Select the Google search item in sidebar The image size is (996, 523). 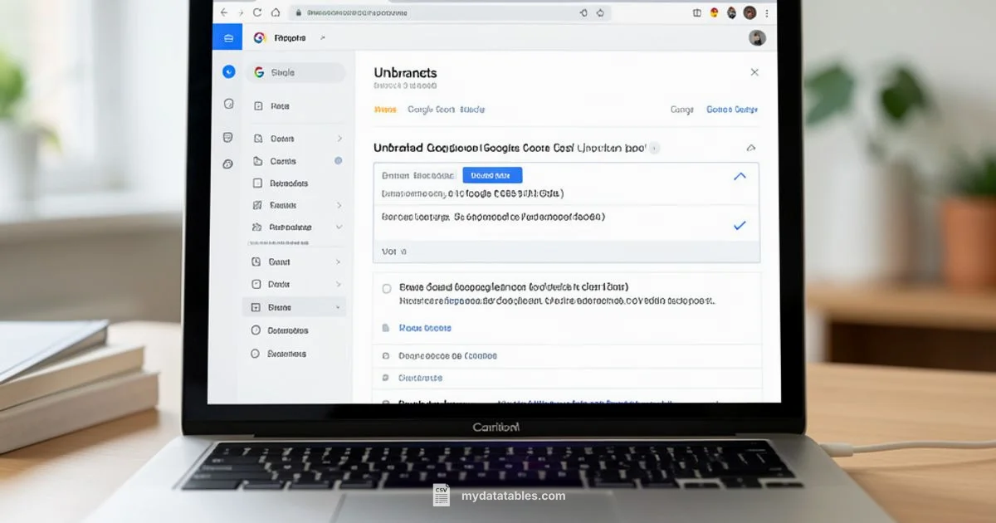point(295,73)
